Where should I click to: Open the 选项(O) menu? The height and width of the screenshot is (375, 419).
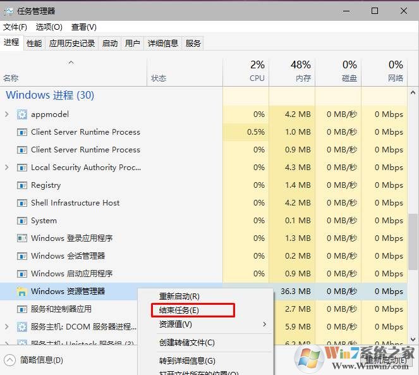click(49, 27)
